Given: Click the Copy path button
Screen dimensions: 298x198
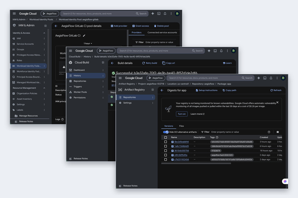Looking at the screenshot, I should (229, 90).
